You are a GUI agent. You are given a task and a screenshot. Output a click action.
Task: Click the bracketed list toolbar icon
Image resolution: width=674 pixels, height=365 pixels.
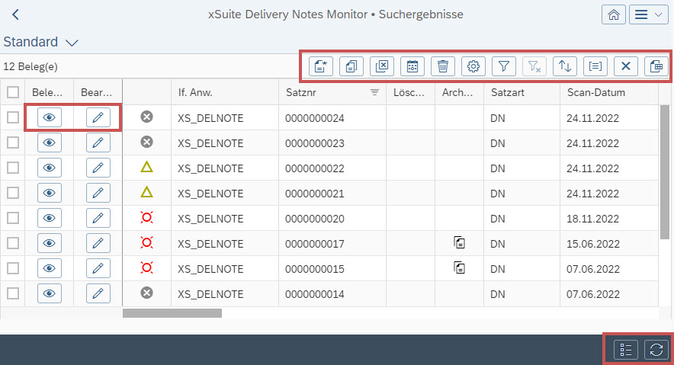pos(595,66)
